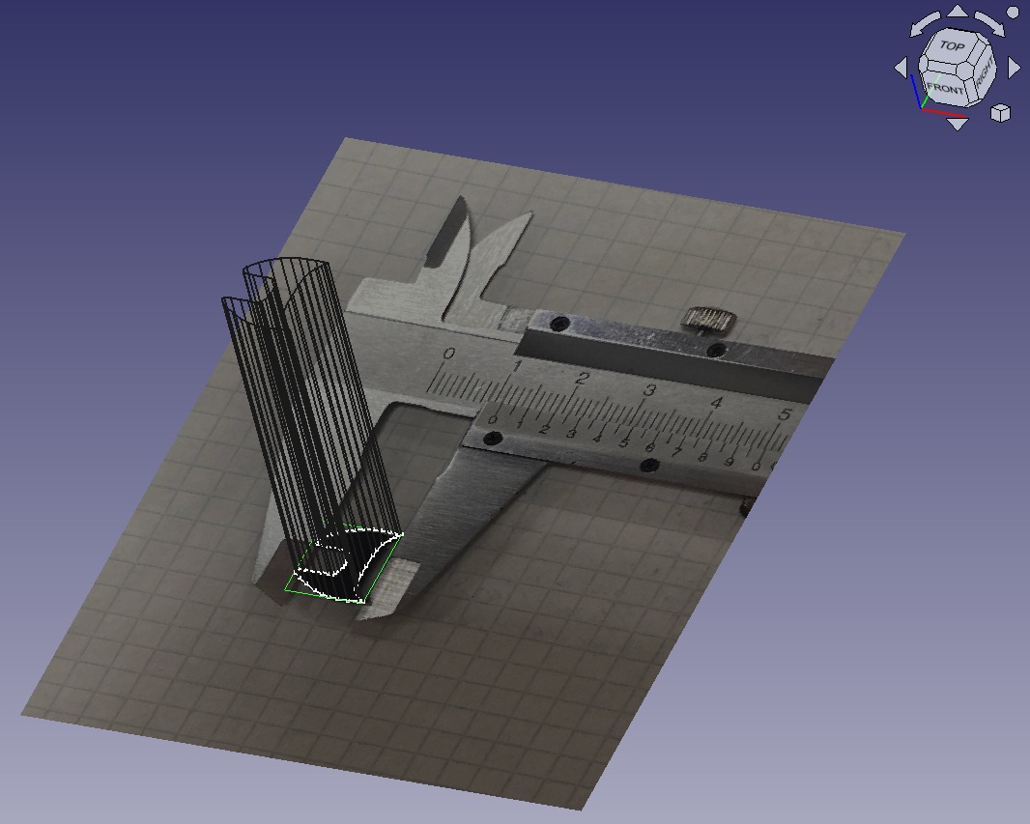This screenshot has height=824, width=1030.
Task: Rotate view with the right triangle arrow
Action: coord(1014,68)
